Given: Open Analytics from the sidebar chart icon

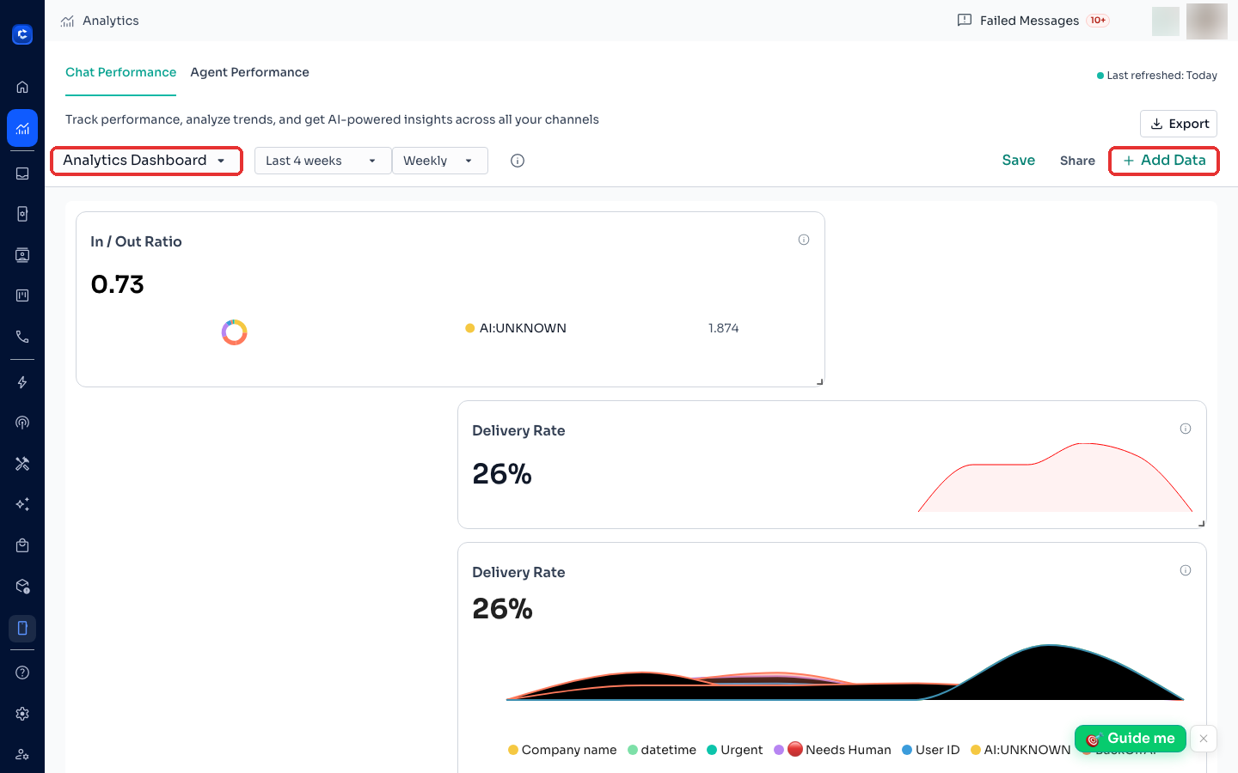Looking at the screenshot, I should (x=22, y=129).
